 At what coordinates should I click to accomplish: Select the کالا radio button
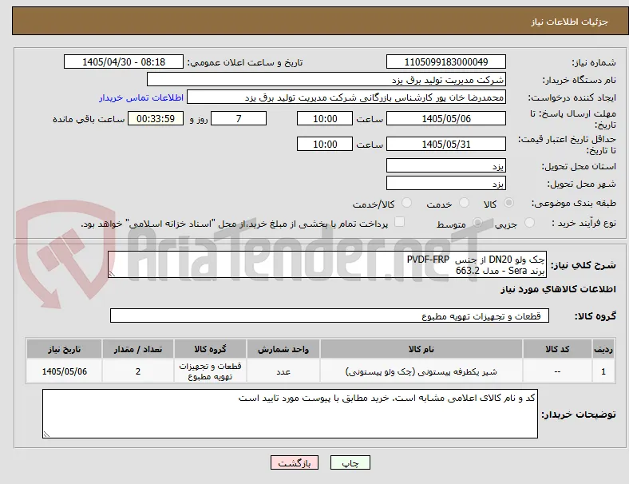(508, 203)
